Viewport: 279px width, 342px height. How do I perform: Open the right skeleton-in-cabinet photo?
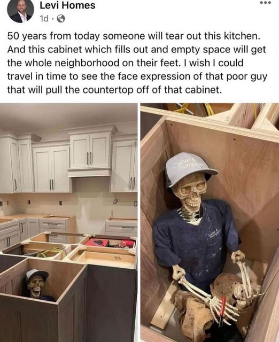(x=210, y=222)
